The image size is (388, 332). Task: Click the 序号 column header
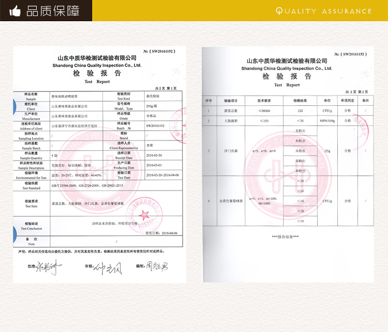208,101
